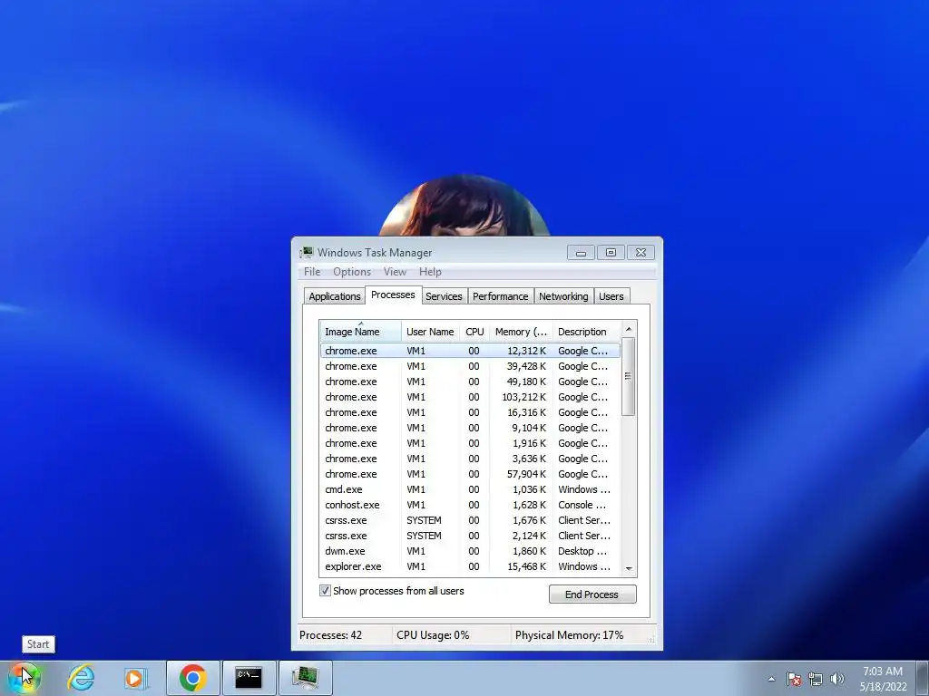Open the Start menu orb
The width and height of the screenshot is (929, 696).
[24, 678]
